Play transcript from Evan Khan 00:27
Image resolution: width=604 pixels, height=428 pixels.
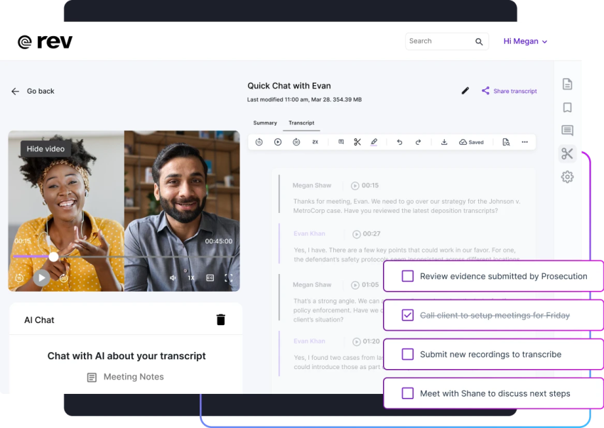click(356, 234)
